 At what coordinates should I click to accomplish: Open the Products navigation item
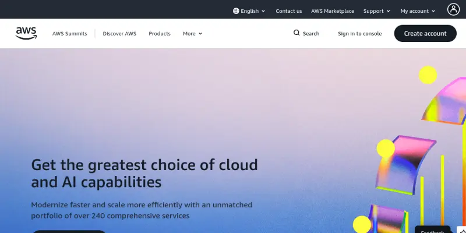[x=160, y=34]
